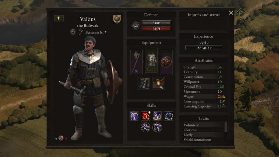Select the round shield equipment slot
279x157 pixels.
point(166,62)
